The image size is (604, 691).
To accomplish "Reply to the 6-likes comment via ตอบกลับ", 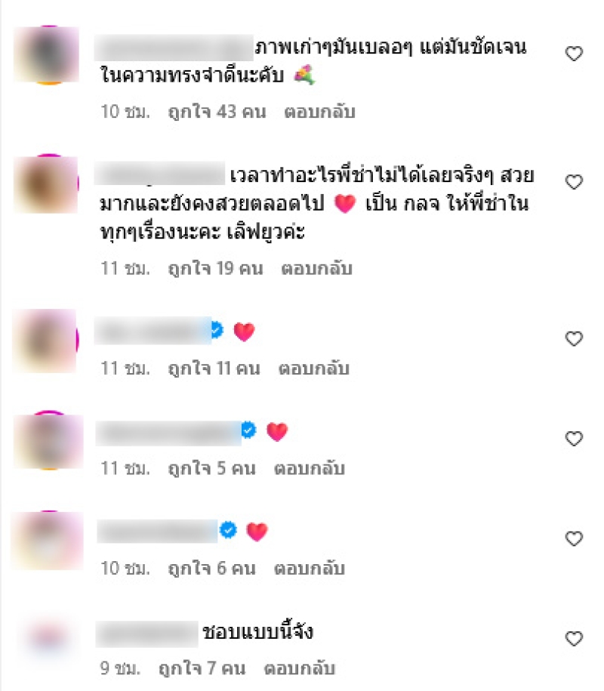I will coord(310,569).
